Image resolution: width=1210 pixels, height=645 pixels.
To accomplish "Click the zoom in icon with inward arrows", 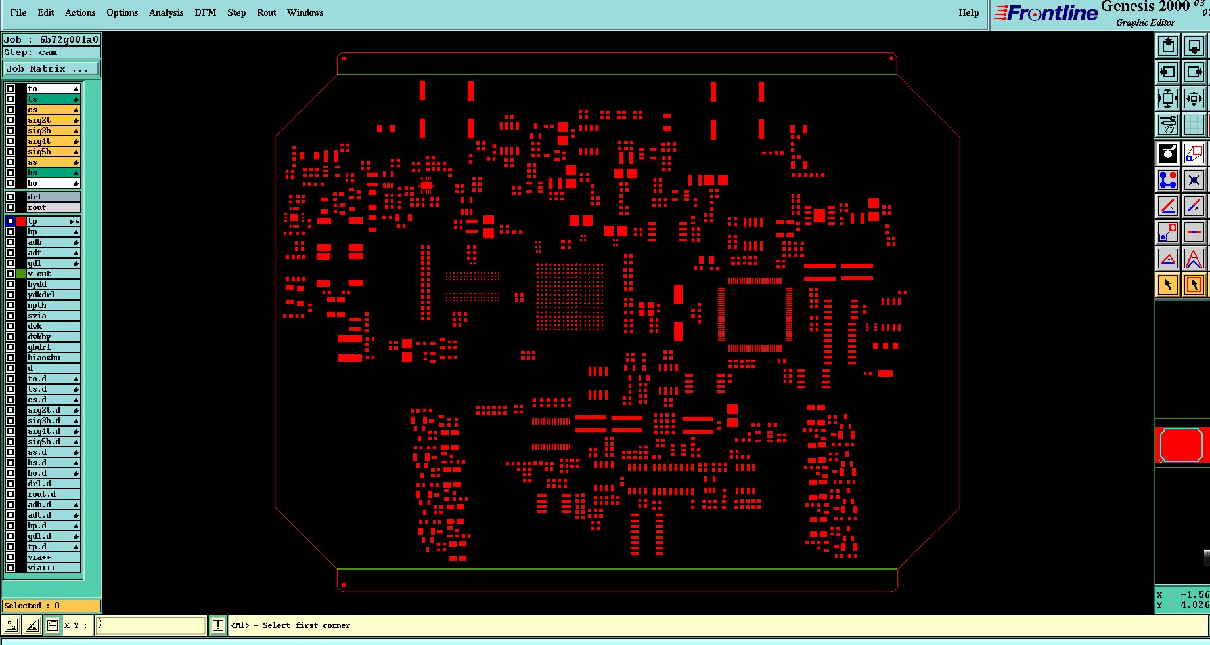I will pos(1168,98).
